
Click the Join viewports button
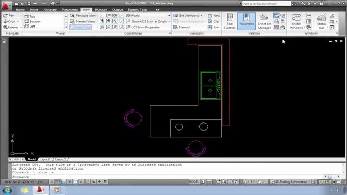[214, 27]
